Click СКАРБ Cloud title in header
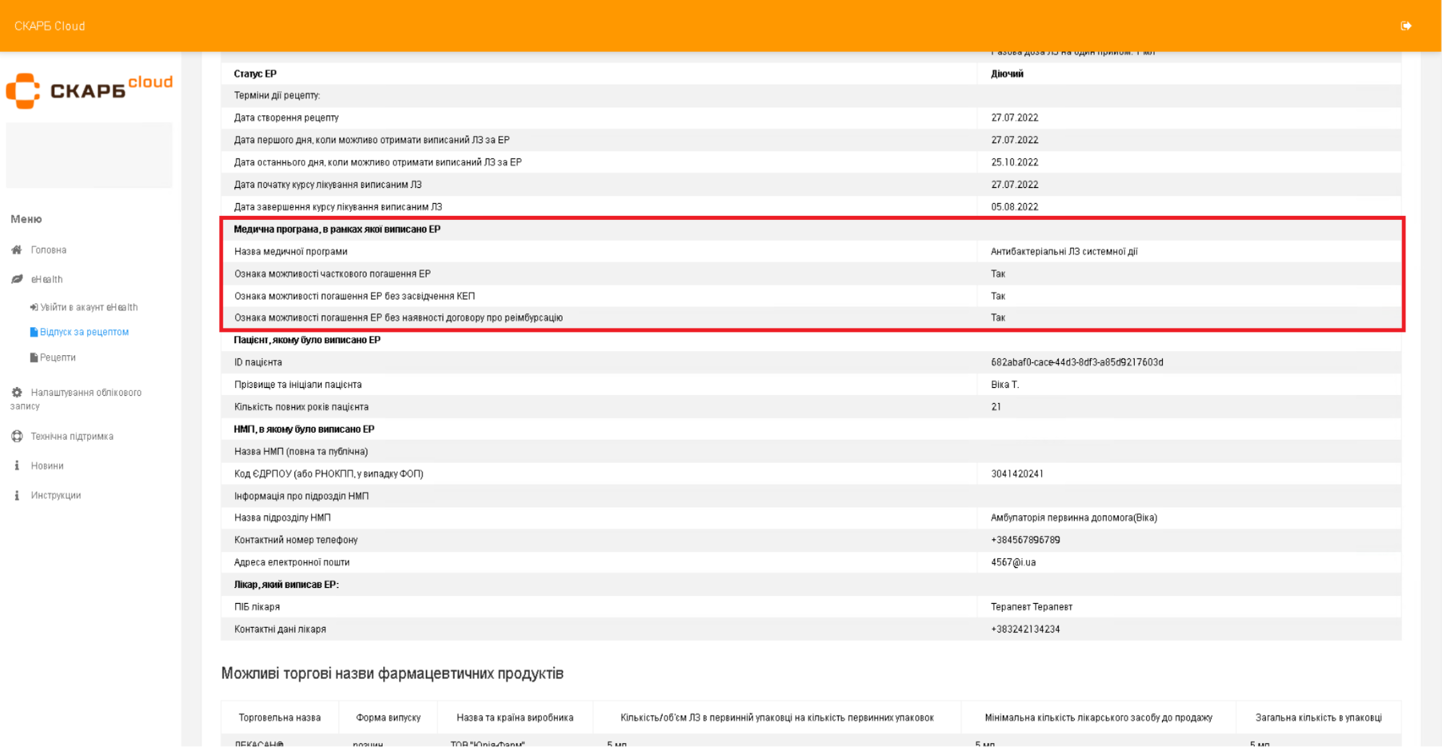 pyautogui.click(x=50, y=26)
